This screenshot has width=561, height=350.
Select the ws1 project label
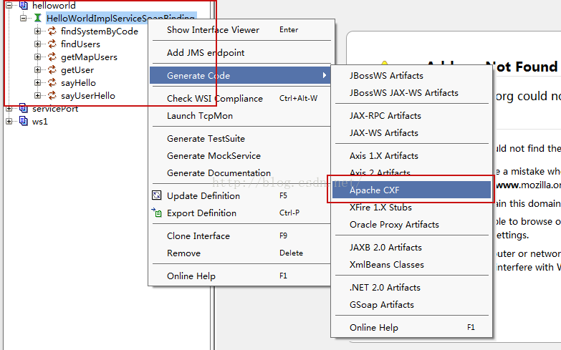pyautogui.click(x=39, y=122)
